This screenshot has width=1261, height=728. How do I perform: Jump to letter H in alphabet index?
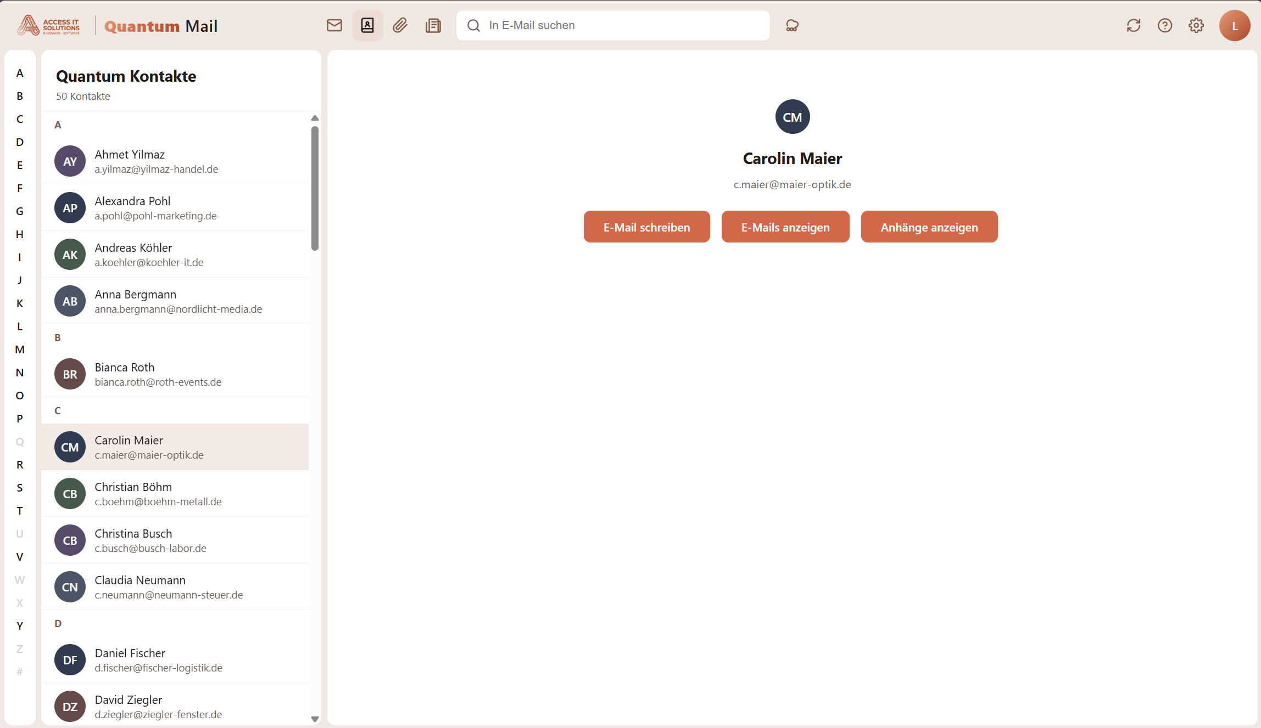pos(20,234)
